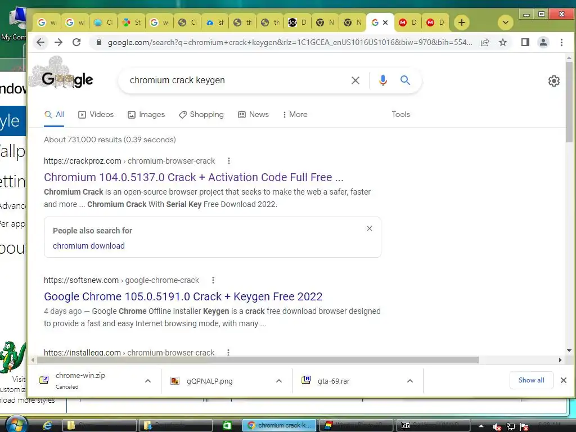Show hidden tray icons arrow
The width and height of the screenshot is (576, 432).
point(481,426)
